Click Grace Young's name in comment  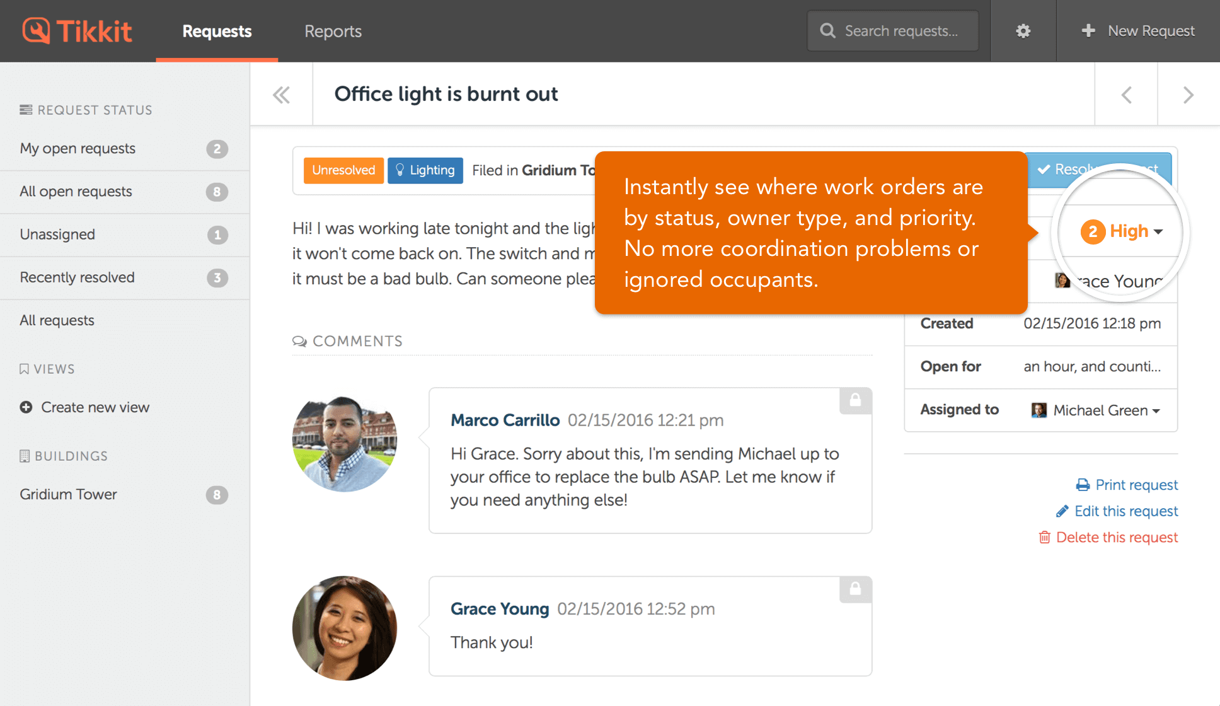[500, 609]
